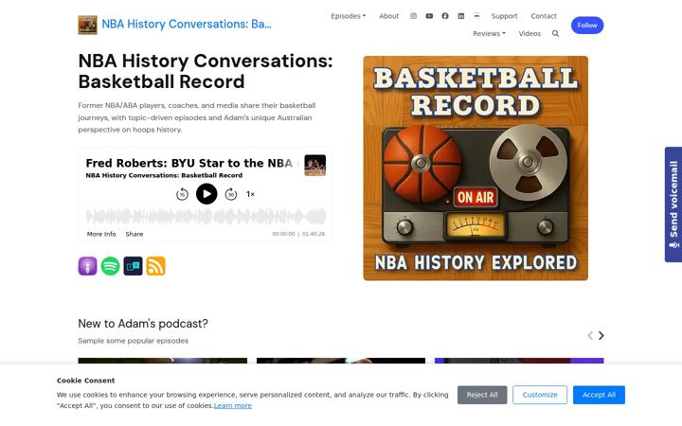Expand the Episodes dropdown menu
Screen dimensions: 682x426
pyautogui.click(x=349, y=16)
